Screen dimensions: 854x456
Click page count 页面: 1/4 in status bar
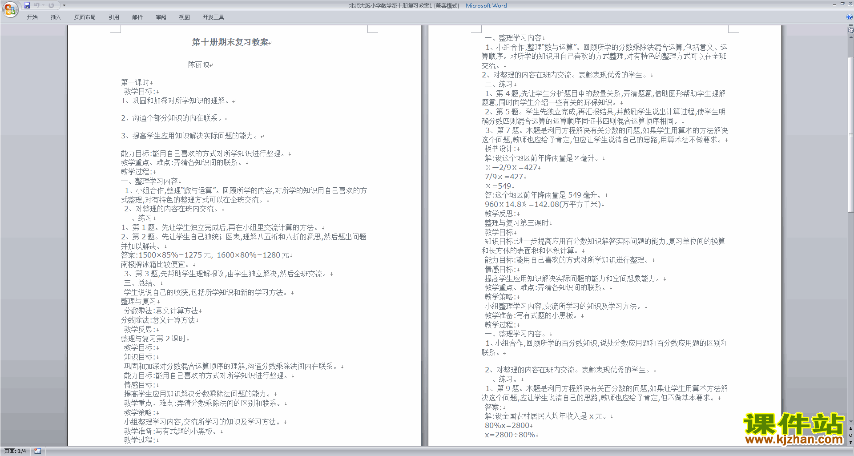(15, 451)
